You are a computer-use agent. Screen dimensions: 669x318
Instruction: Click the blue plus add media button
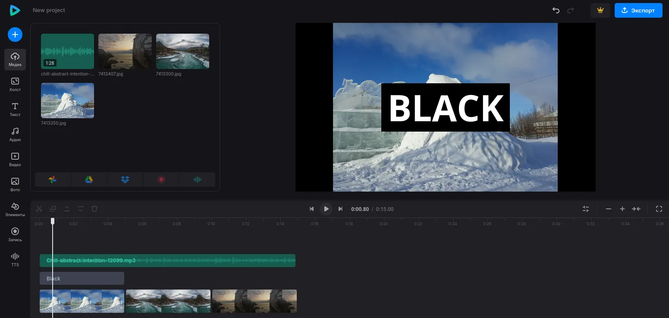tap(15, 35)
